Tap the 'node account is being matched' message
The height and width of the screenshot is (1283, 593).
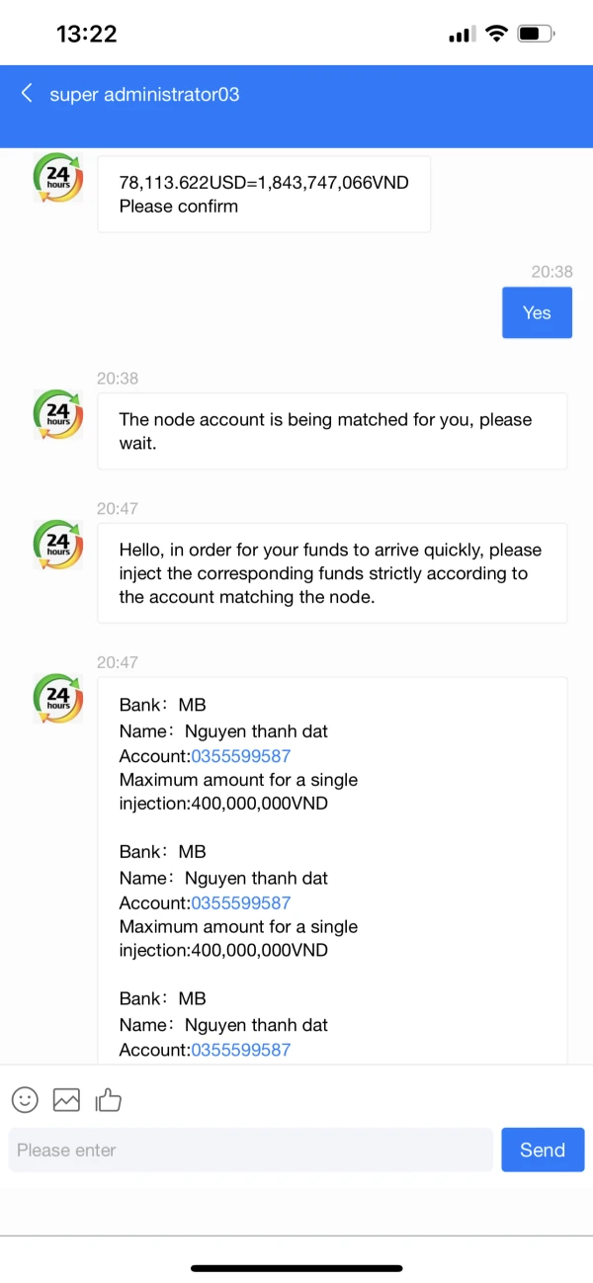click(x=331, y=431)
